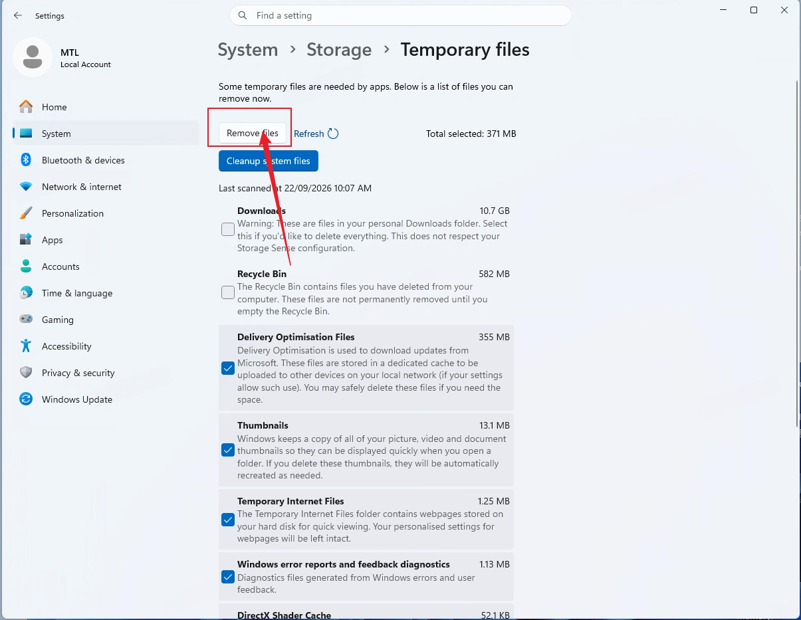This screenshot has height=620, width=801.
Task: Uncheck Windows error reports checkbox
Action: 228,577
